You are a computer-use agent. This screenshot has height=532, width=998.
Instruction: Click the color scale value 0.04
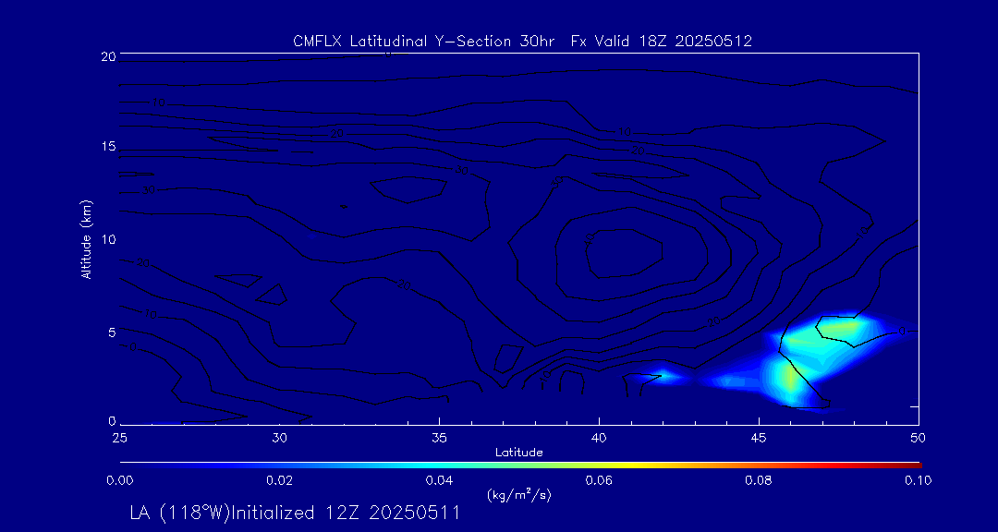[x=439, y=480]
